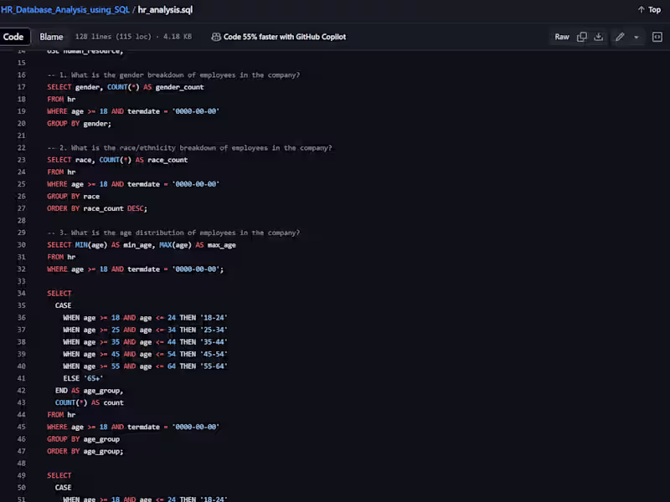Click CASE keyword on line 35
This screenshot has width=670, height=502.
click(x=64, y=305)
